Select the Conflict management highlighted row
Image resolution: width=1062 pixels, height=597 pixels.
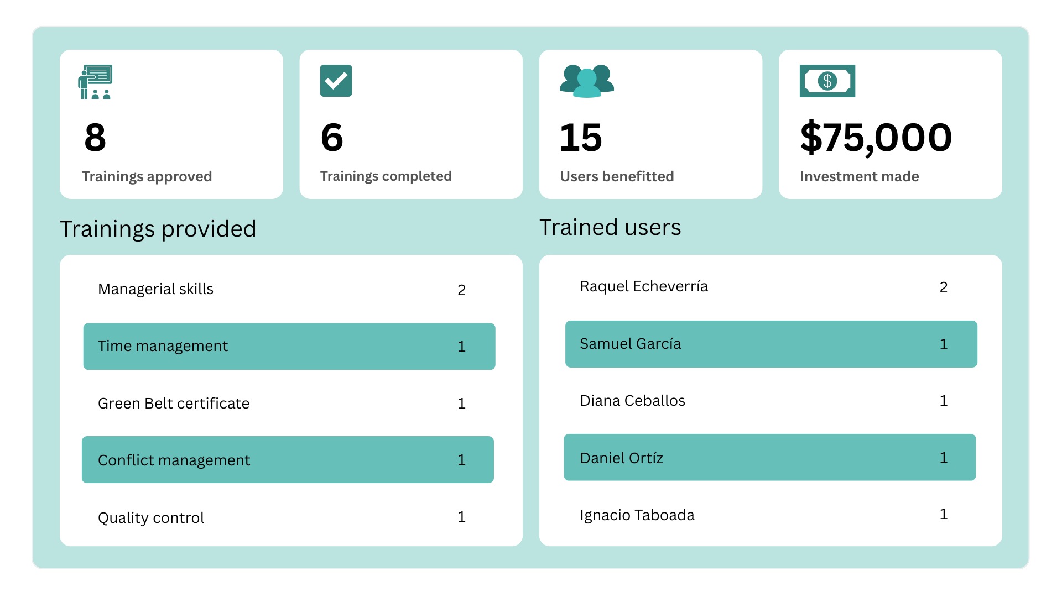288,460
